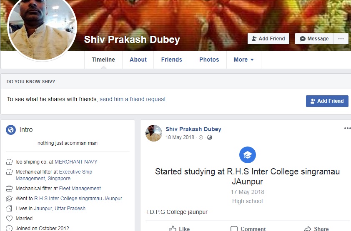Click the globe icon beside Intro
The height and width of the screenshot is (231, 351).
point(11,129)
